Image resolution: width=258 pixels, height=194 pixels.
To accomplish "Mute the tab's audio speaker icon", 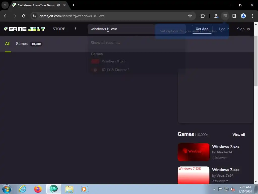I will (x=58, y=5).
